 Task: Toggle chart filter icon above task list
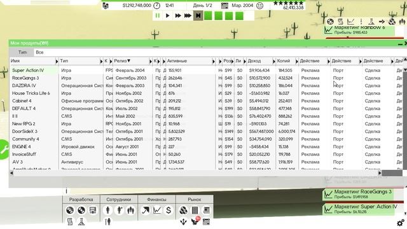click(350, 22)
